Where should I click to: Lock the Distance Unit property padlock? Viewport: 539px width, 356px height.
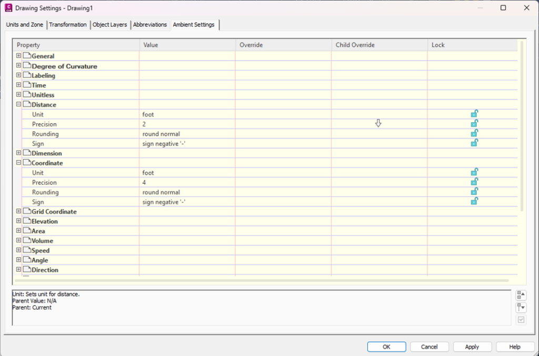pos(475,114)
